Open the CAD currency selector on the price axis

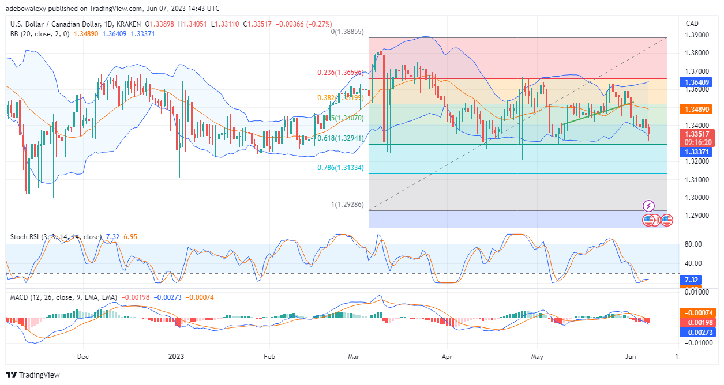pyautogui.click(x=691, y=24)
